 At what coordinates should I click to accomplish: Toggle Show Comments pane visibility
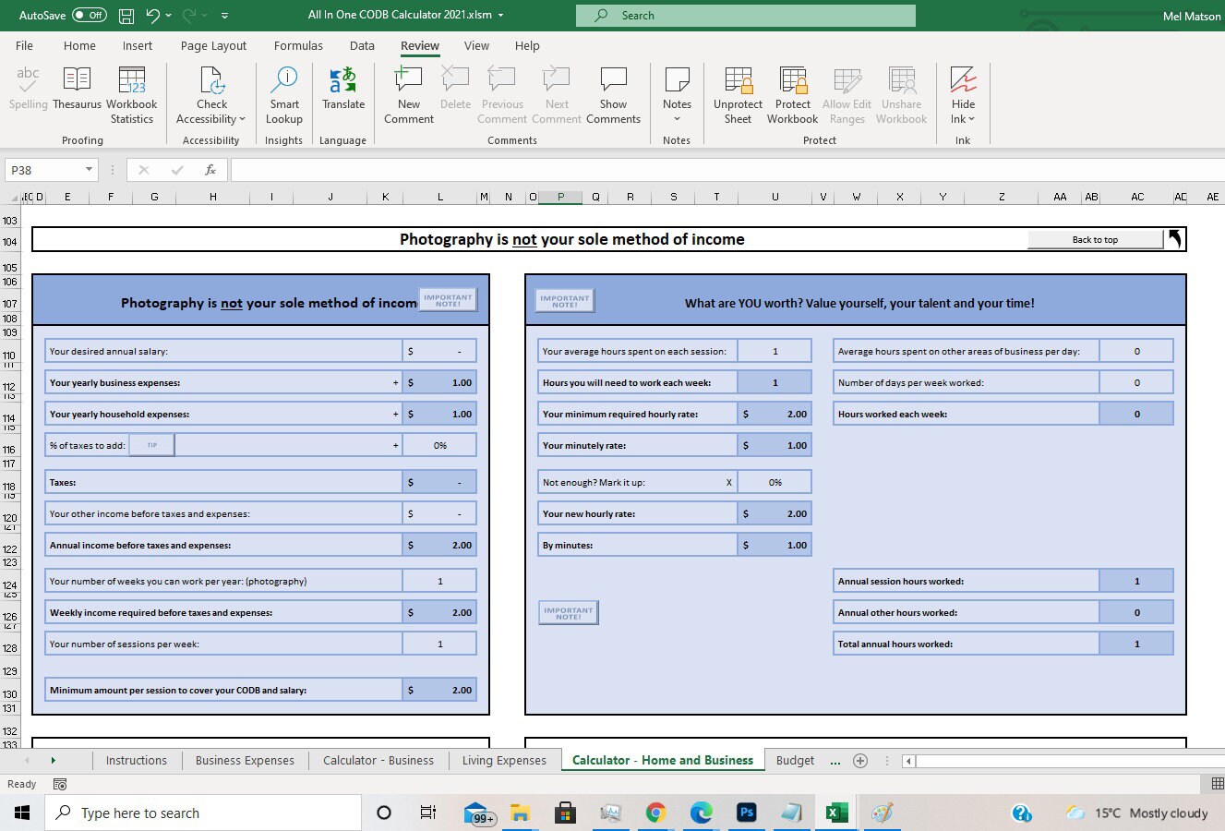(x=613, y=92)
